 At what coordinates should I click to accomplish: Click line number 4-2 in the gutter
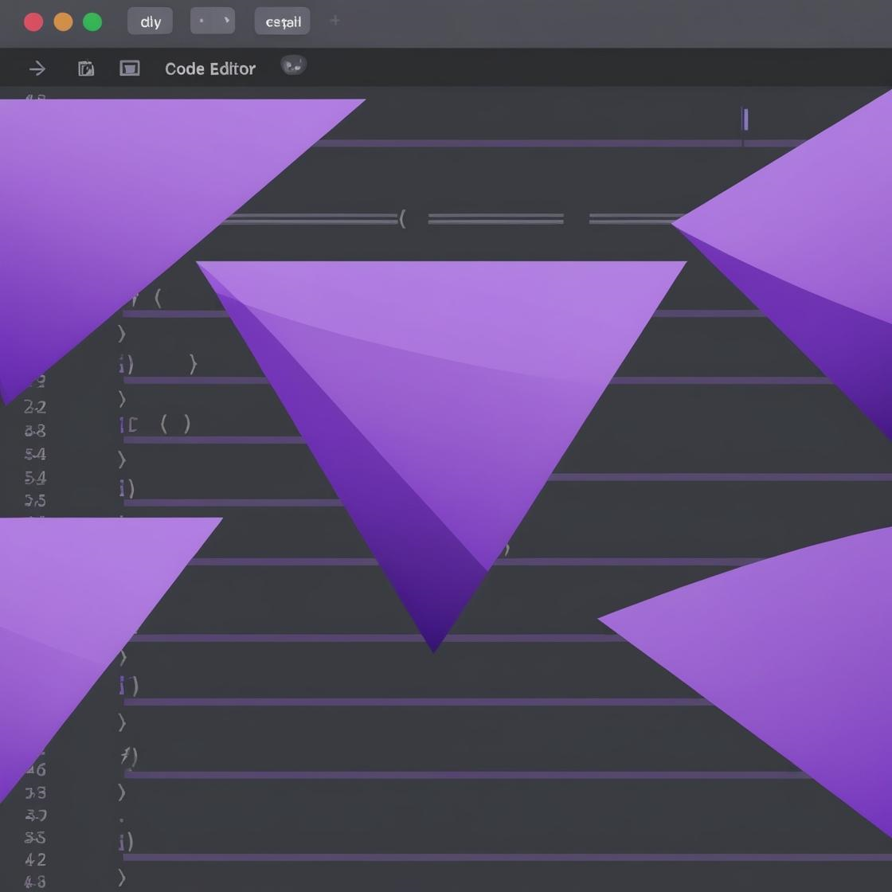pos(35,860)
